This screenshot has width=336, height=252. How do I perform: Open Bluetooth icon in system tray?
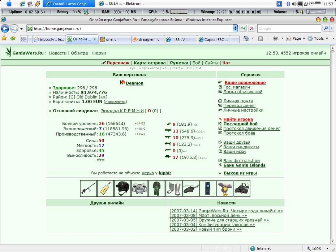click(x=288, y=4)
